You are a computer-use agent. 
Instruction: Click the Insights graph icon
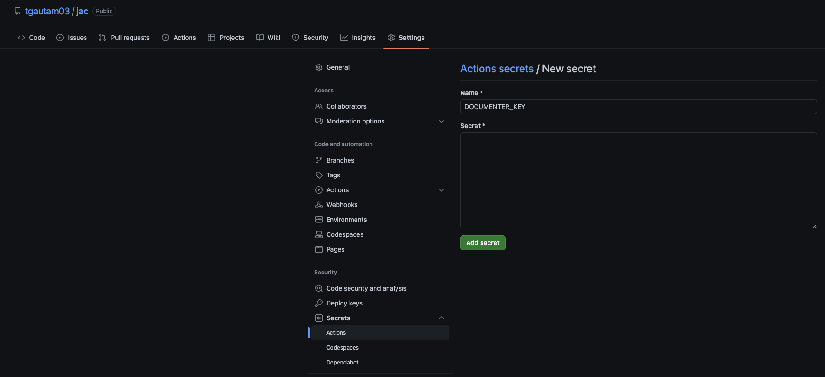(344, 38)
